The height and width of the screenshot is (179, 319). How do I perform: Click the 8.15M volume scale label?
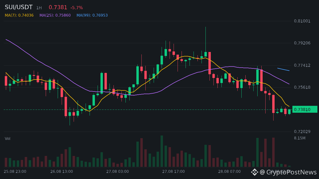300,138
